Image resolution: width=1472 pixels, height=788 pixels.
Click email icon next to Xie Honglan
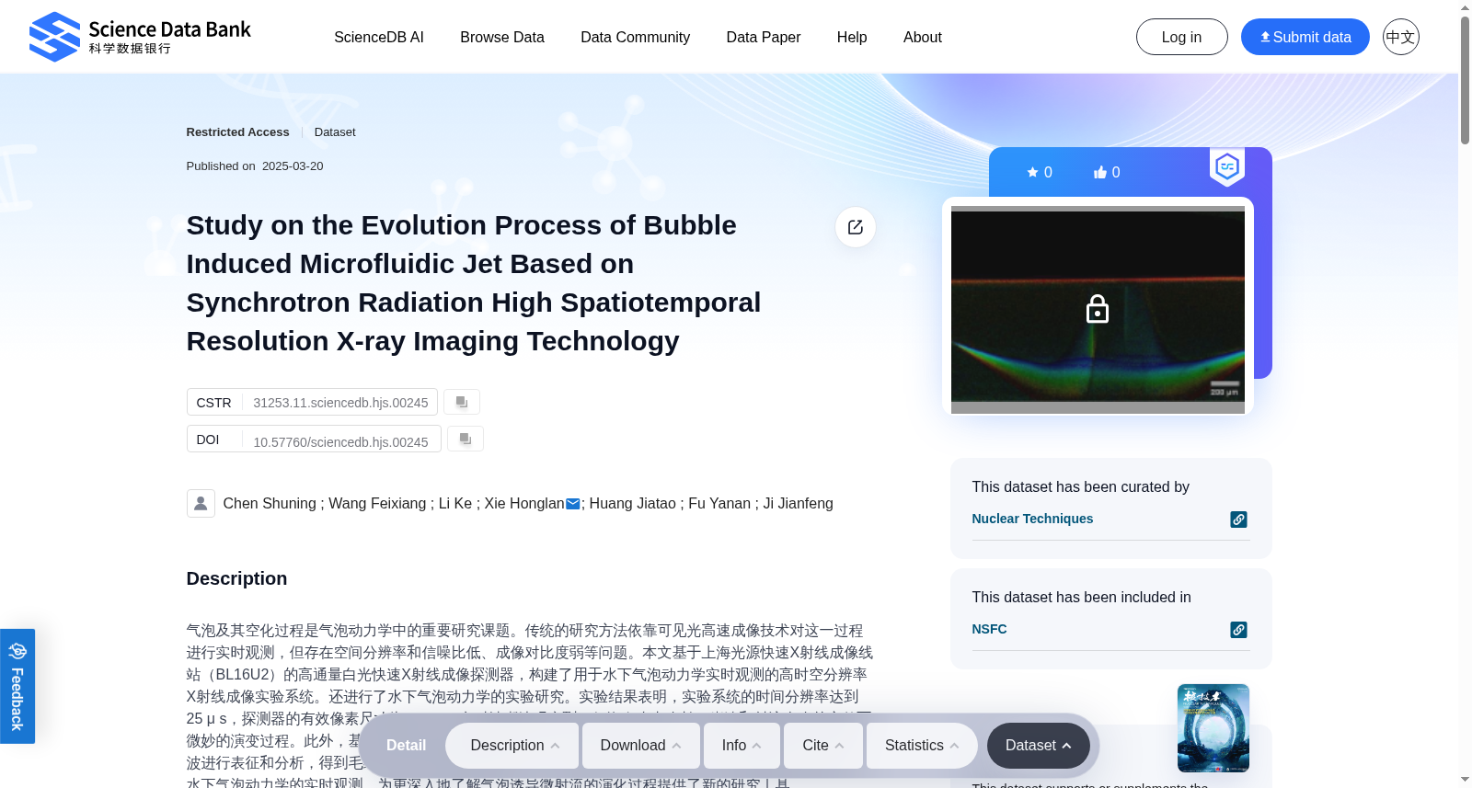(572, 504)
